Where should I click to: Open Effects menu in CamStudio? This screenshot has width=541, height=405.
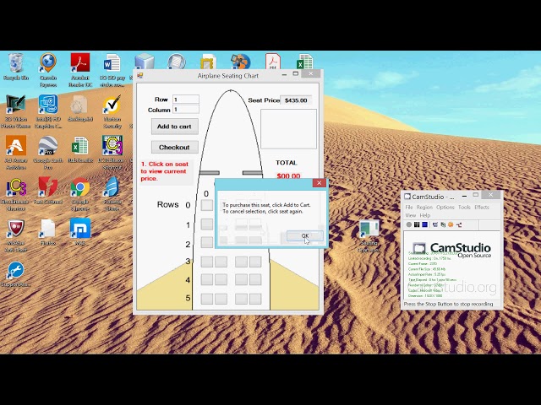coord(482,207)
